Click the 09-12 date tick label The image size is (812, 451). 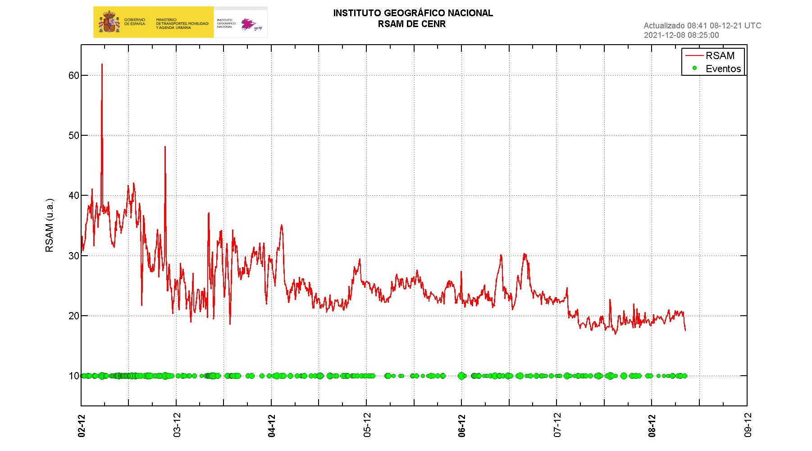748,425
